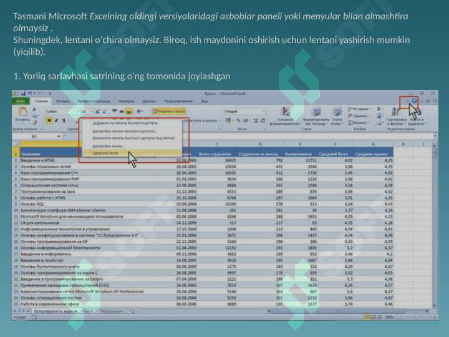449x337 pixels.
Task: Click the Decrease Font Size icon
Action: pyautogui.click(x=104, y=112)
